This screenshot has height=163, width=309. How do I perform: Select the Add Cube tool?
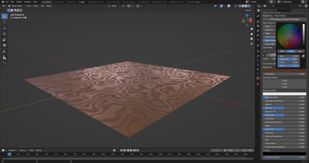pos(4,64)
